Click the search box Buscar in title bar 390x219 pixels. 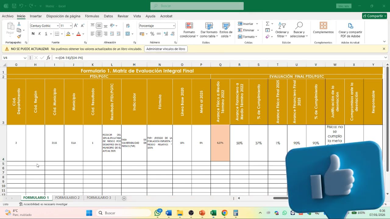click(x=197, y=6)
